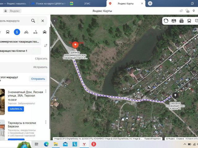Open Таунхаусы в поселке Березки listing
Screen dimensions: 198x148
[22, 125]
